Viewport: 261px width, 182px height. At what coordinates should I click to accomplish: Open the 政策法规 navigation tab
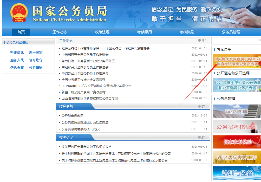[x=102, y=32]
